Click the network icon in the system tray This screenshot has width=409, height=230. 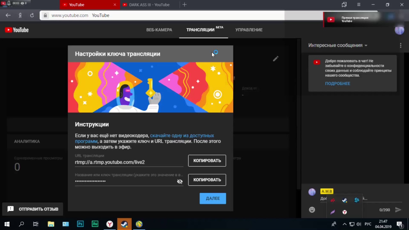(351, 224)
